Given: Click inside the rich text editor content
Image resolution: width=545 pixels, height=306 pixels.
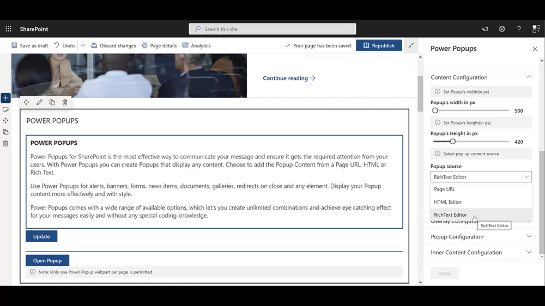Looking at the screenshot, I should tap(214, 182).
